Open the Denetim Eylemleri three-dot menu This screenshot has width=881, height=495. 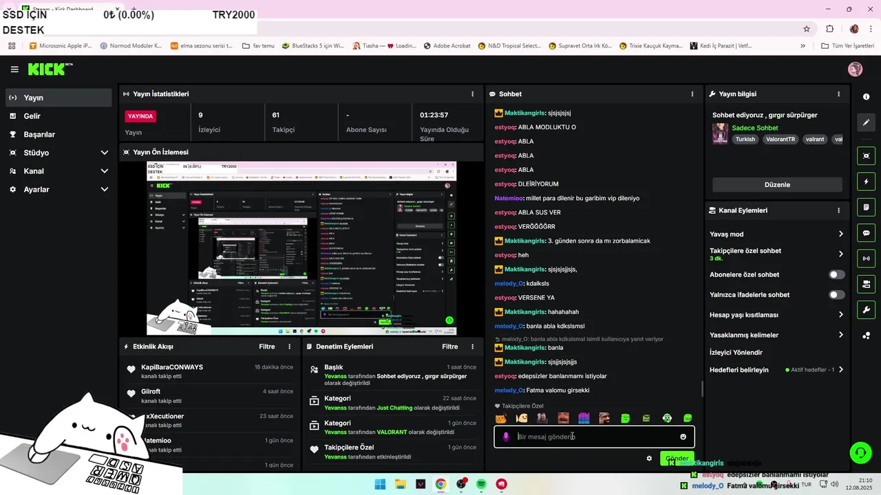tap(472, 346)
